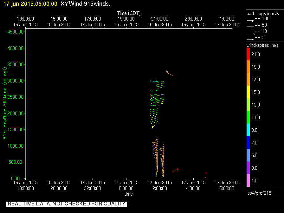This screenshot has height=213, width=284.
Task: Click the orange wind barb above 3000 m
Action: pos(169,73)
